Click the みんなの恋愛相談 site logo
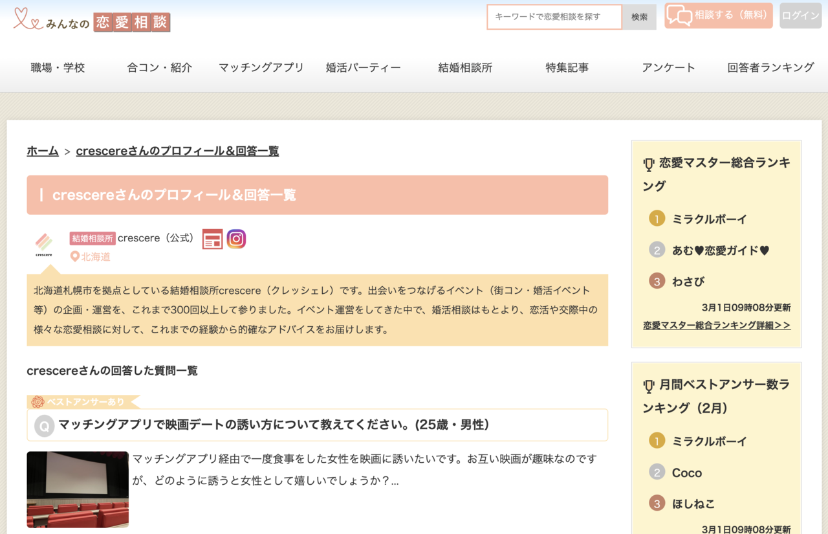This screenshot has width=828, height=534. pyautogui.click(x=92, y=20)
